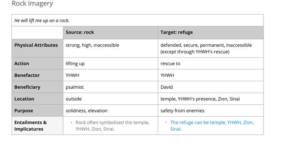Click the "safety from enemies" cell
This screenshot has height=149, width=282.
pyautogui.click(x=182, y=110)
